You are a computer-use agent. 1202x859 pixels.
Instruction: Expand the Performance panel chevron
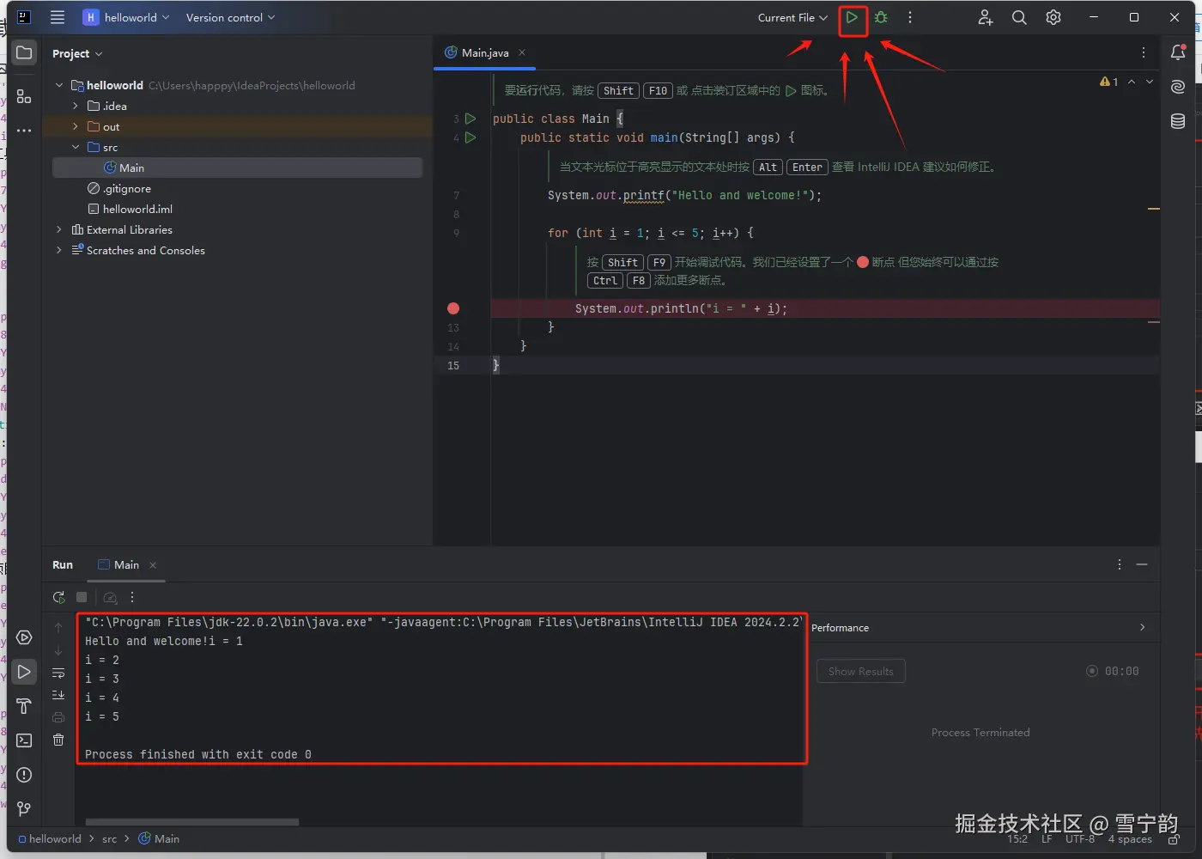[1142, 627]
